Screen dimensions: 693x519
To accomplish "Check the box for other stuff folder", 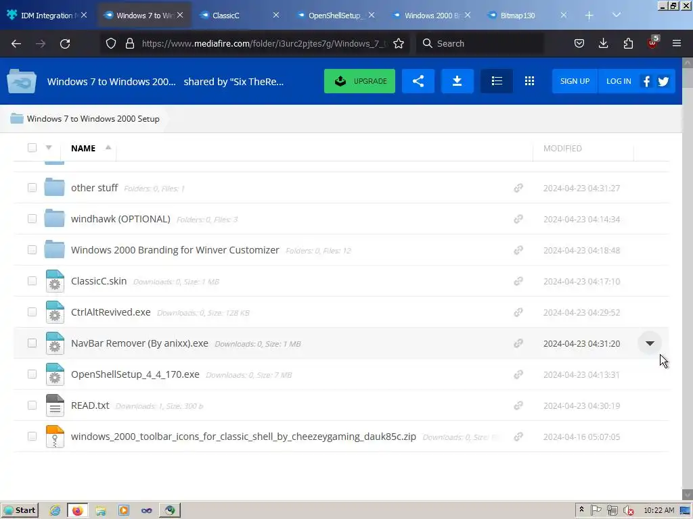I will coord(32,188).
